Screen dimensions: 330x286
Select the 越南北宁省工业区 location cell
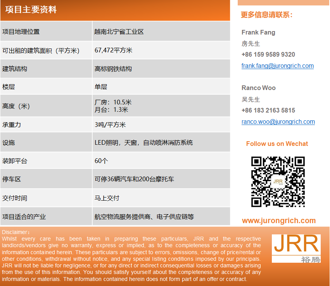pos(119,32)
